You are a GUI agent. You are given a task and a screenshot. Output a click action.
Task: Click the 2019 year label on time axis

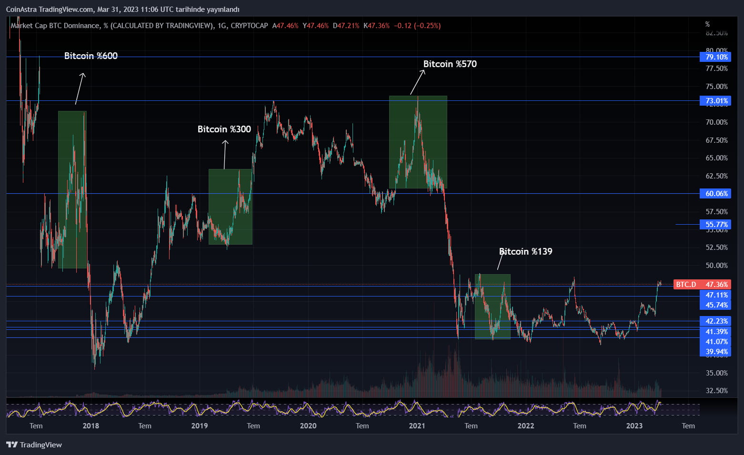[x=199, y=426]
